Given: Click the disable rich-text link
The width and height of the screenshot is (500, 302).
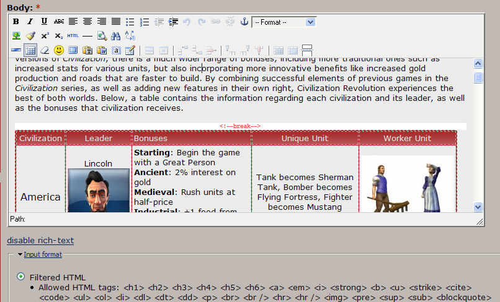Looking at the screenshot, I should point(40,240).
